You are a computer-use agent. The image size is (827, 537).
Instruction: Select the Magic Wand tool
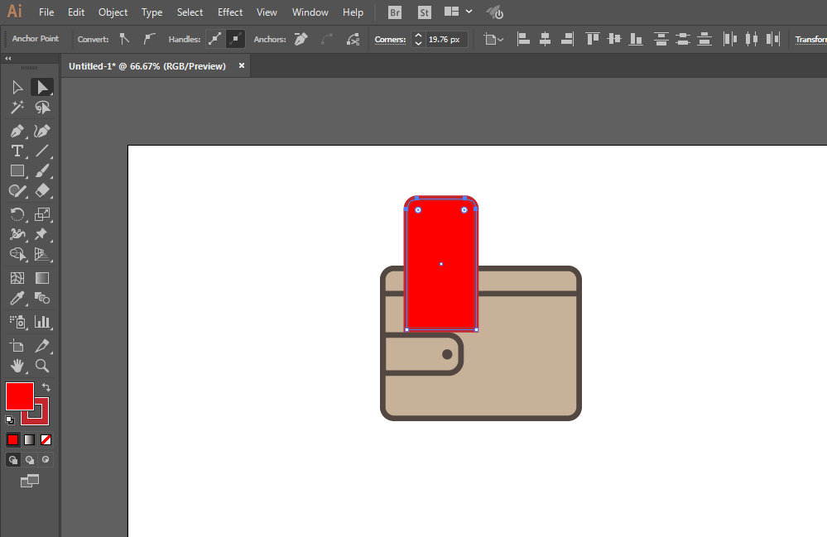click(17, 108)
